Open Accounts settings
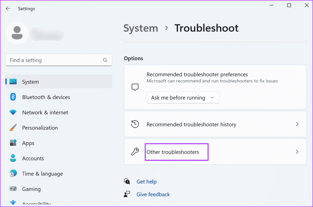Image resolution: width=313 pixels, height=207 pixels. pyautogui.click(x=59, y=158)
